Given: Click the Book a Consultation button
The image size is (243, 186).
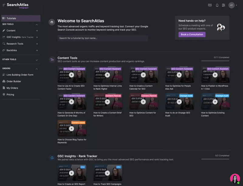Looking at the screenshot, I should (192, 34).
